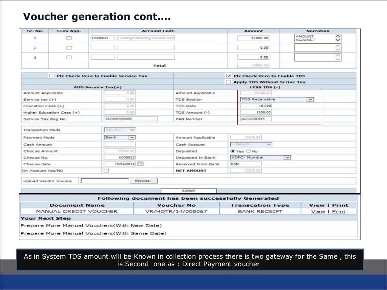Click the EXP0083 account code field

pyautogui.click(x=103, y=38)
